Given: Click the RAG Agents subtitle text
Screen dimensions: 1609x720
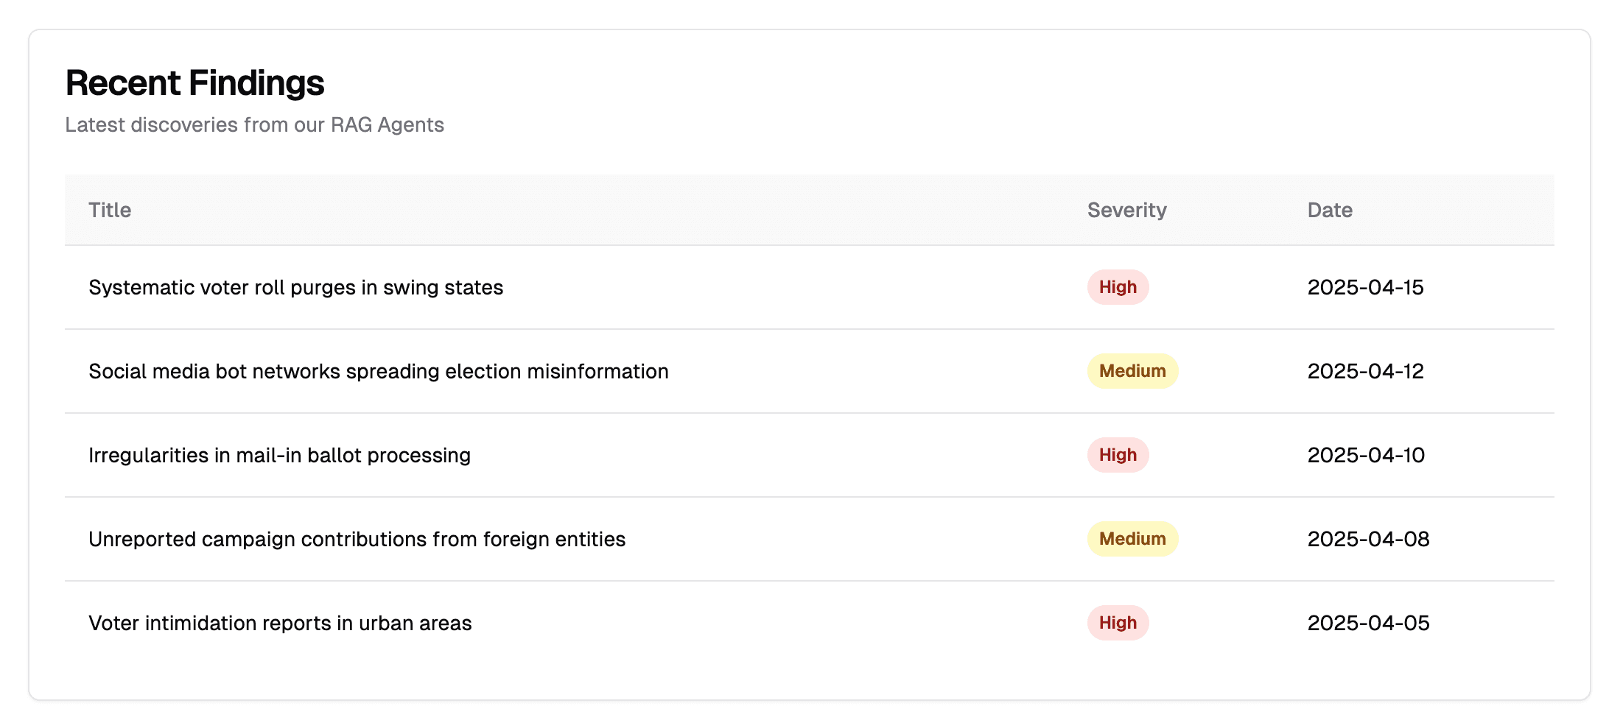Looking at the screenshot, I should coord(254,125).
